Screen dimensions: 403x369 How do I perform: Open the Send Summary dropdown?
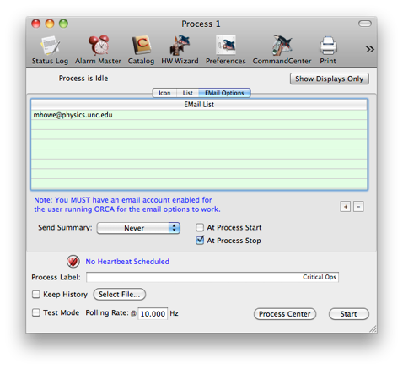point(138,228)
